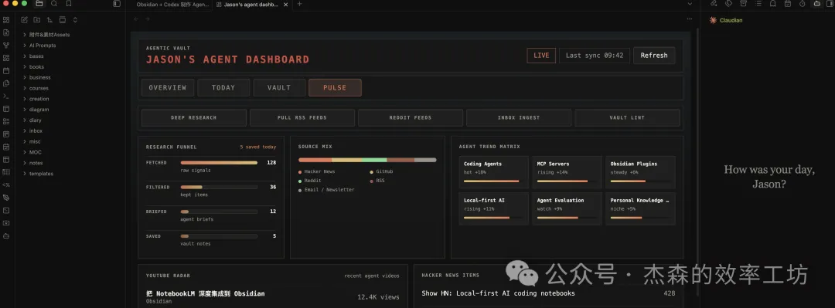The image size is (835, 308).
Task: Run the INBOX INGEST action
Action: 519,117
